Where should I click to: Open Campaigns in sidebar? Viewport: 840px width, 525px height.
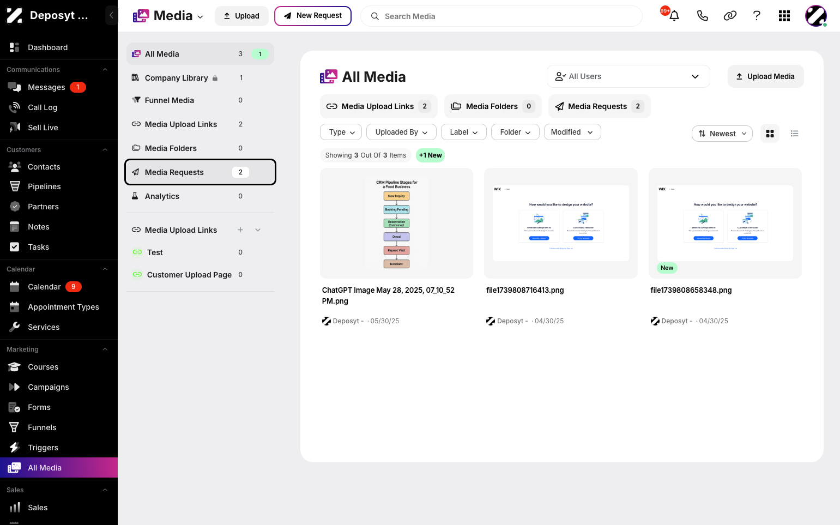pyautogui.click(x=59, y=387)
